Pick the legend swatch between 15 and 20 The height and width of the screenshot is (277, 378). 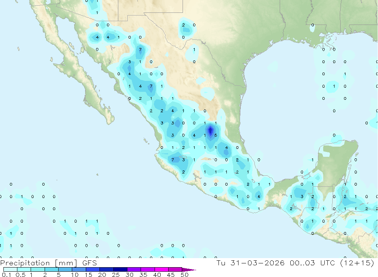pos(93,269)
